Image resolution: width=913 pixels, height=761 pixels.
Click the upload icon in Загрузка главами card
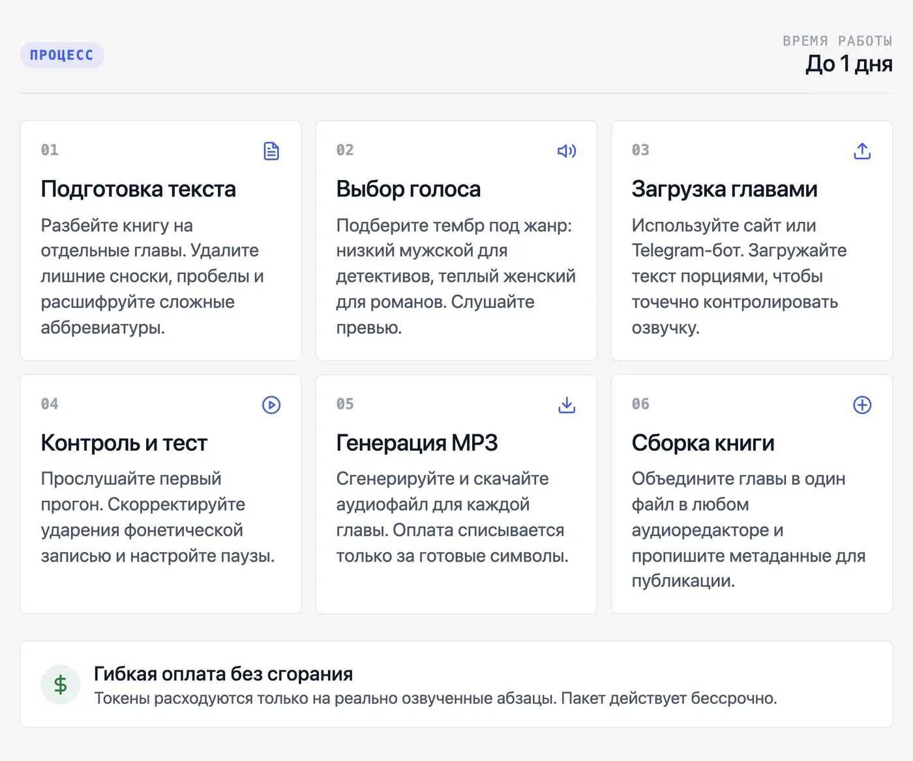pos(862,151)
